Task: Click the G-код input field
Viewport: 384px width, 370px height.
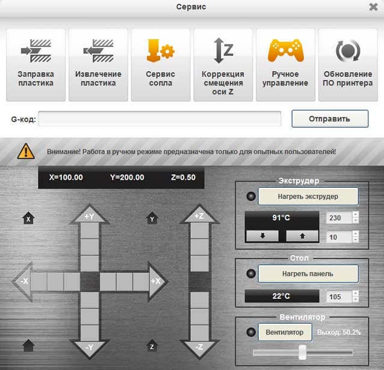Action: (x=159, y=119)
